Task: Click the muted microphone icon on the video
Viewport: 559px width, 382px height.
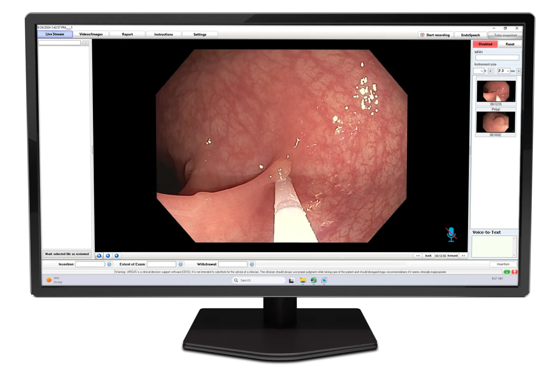Action: click(451, 234)
